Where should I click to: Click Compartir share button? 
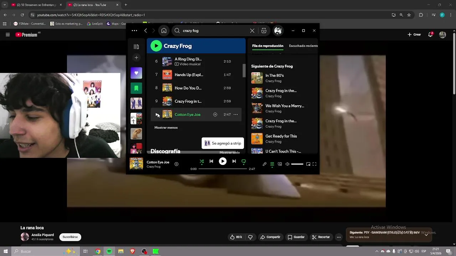[270, 237]
